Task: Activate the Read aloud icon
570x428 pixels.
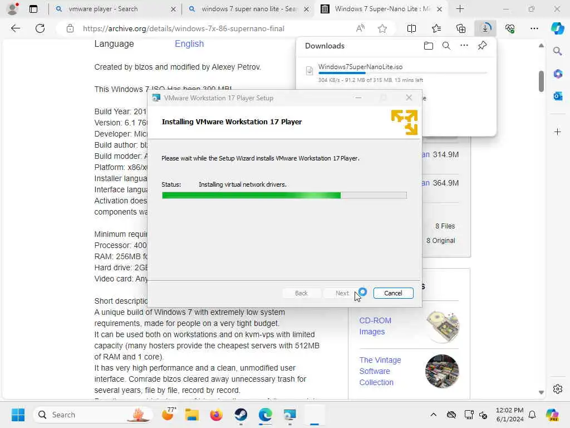Action: click(x=360, y=28)
